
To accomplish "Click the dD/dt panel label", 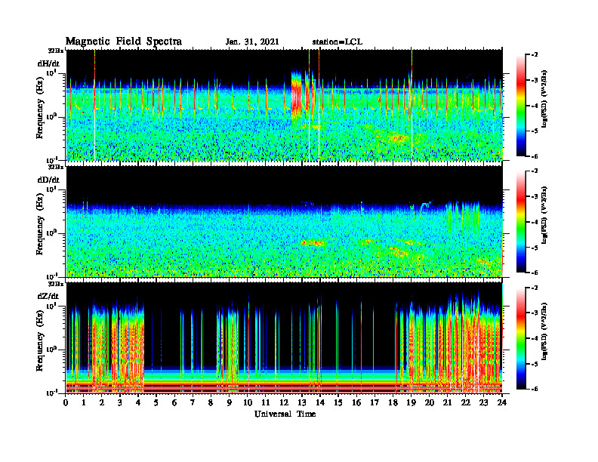I will (48, 180).
